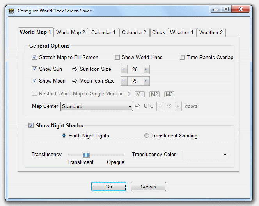Viewport: 259px width, 206px height.
Task: Open the Calendar 2 tab
Action: [134, 32]
